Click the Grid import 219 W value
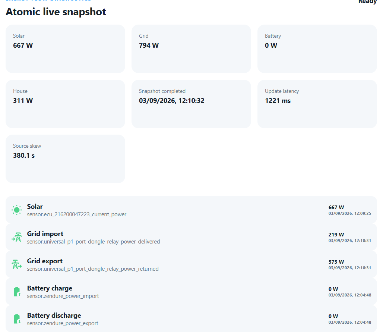This screenshot has height=336, width=383. (x=336, y=235)
